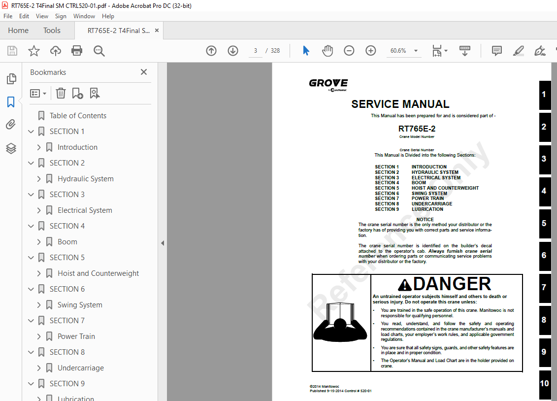The height and width of the screenshot is (401, 557).
Task: Jump to Undercarriage bookmark
Action: 81,368
